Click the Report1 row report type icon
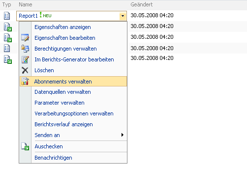This screenshot has height=195, width=247. (x=7, y=16)
